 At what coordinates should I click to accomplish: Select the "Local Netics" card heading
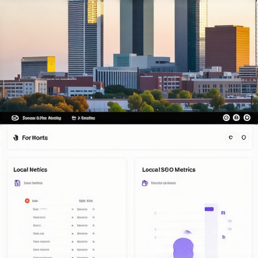(30, 170)
